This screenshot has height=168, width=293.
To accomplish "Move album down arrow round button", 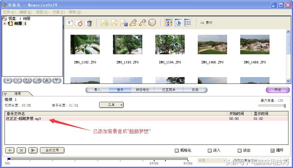I will [x=57, y=80].
